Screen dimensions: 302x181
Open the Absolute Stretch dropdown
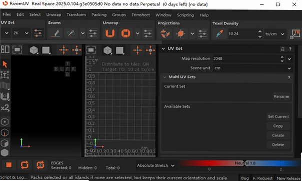[x=156, y=165]
